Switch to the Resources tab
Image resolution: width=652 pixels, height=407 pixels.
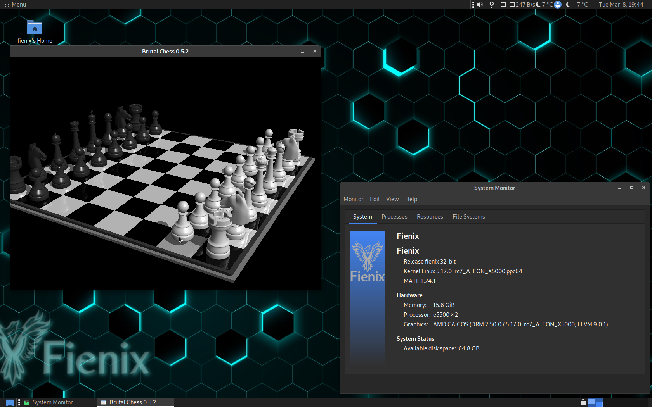[x=430, y=217]
